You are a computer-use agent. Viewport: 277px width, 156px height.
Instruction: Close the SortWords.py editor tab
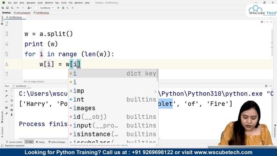(x=24, y=17)
